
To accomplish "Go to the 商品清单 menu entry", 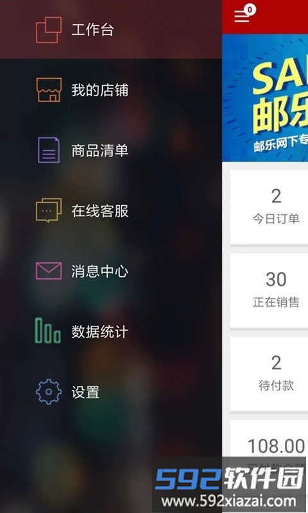I will [x=111, y=150].
